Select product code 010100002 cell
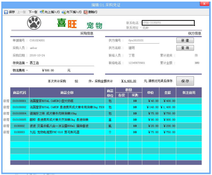212x175 pixels. point(20,107)
